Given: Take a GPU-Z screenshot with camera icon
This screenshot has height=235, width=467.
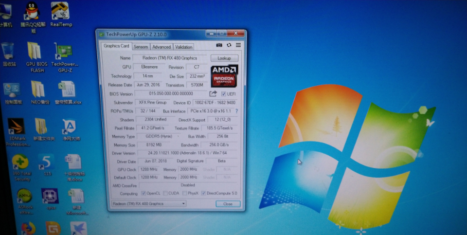Looking at the screenshot, I should pyautogui.click(x=219, y=45).
